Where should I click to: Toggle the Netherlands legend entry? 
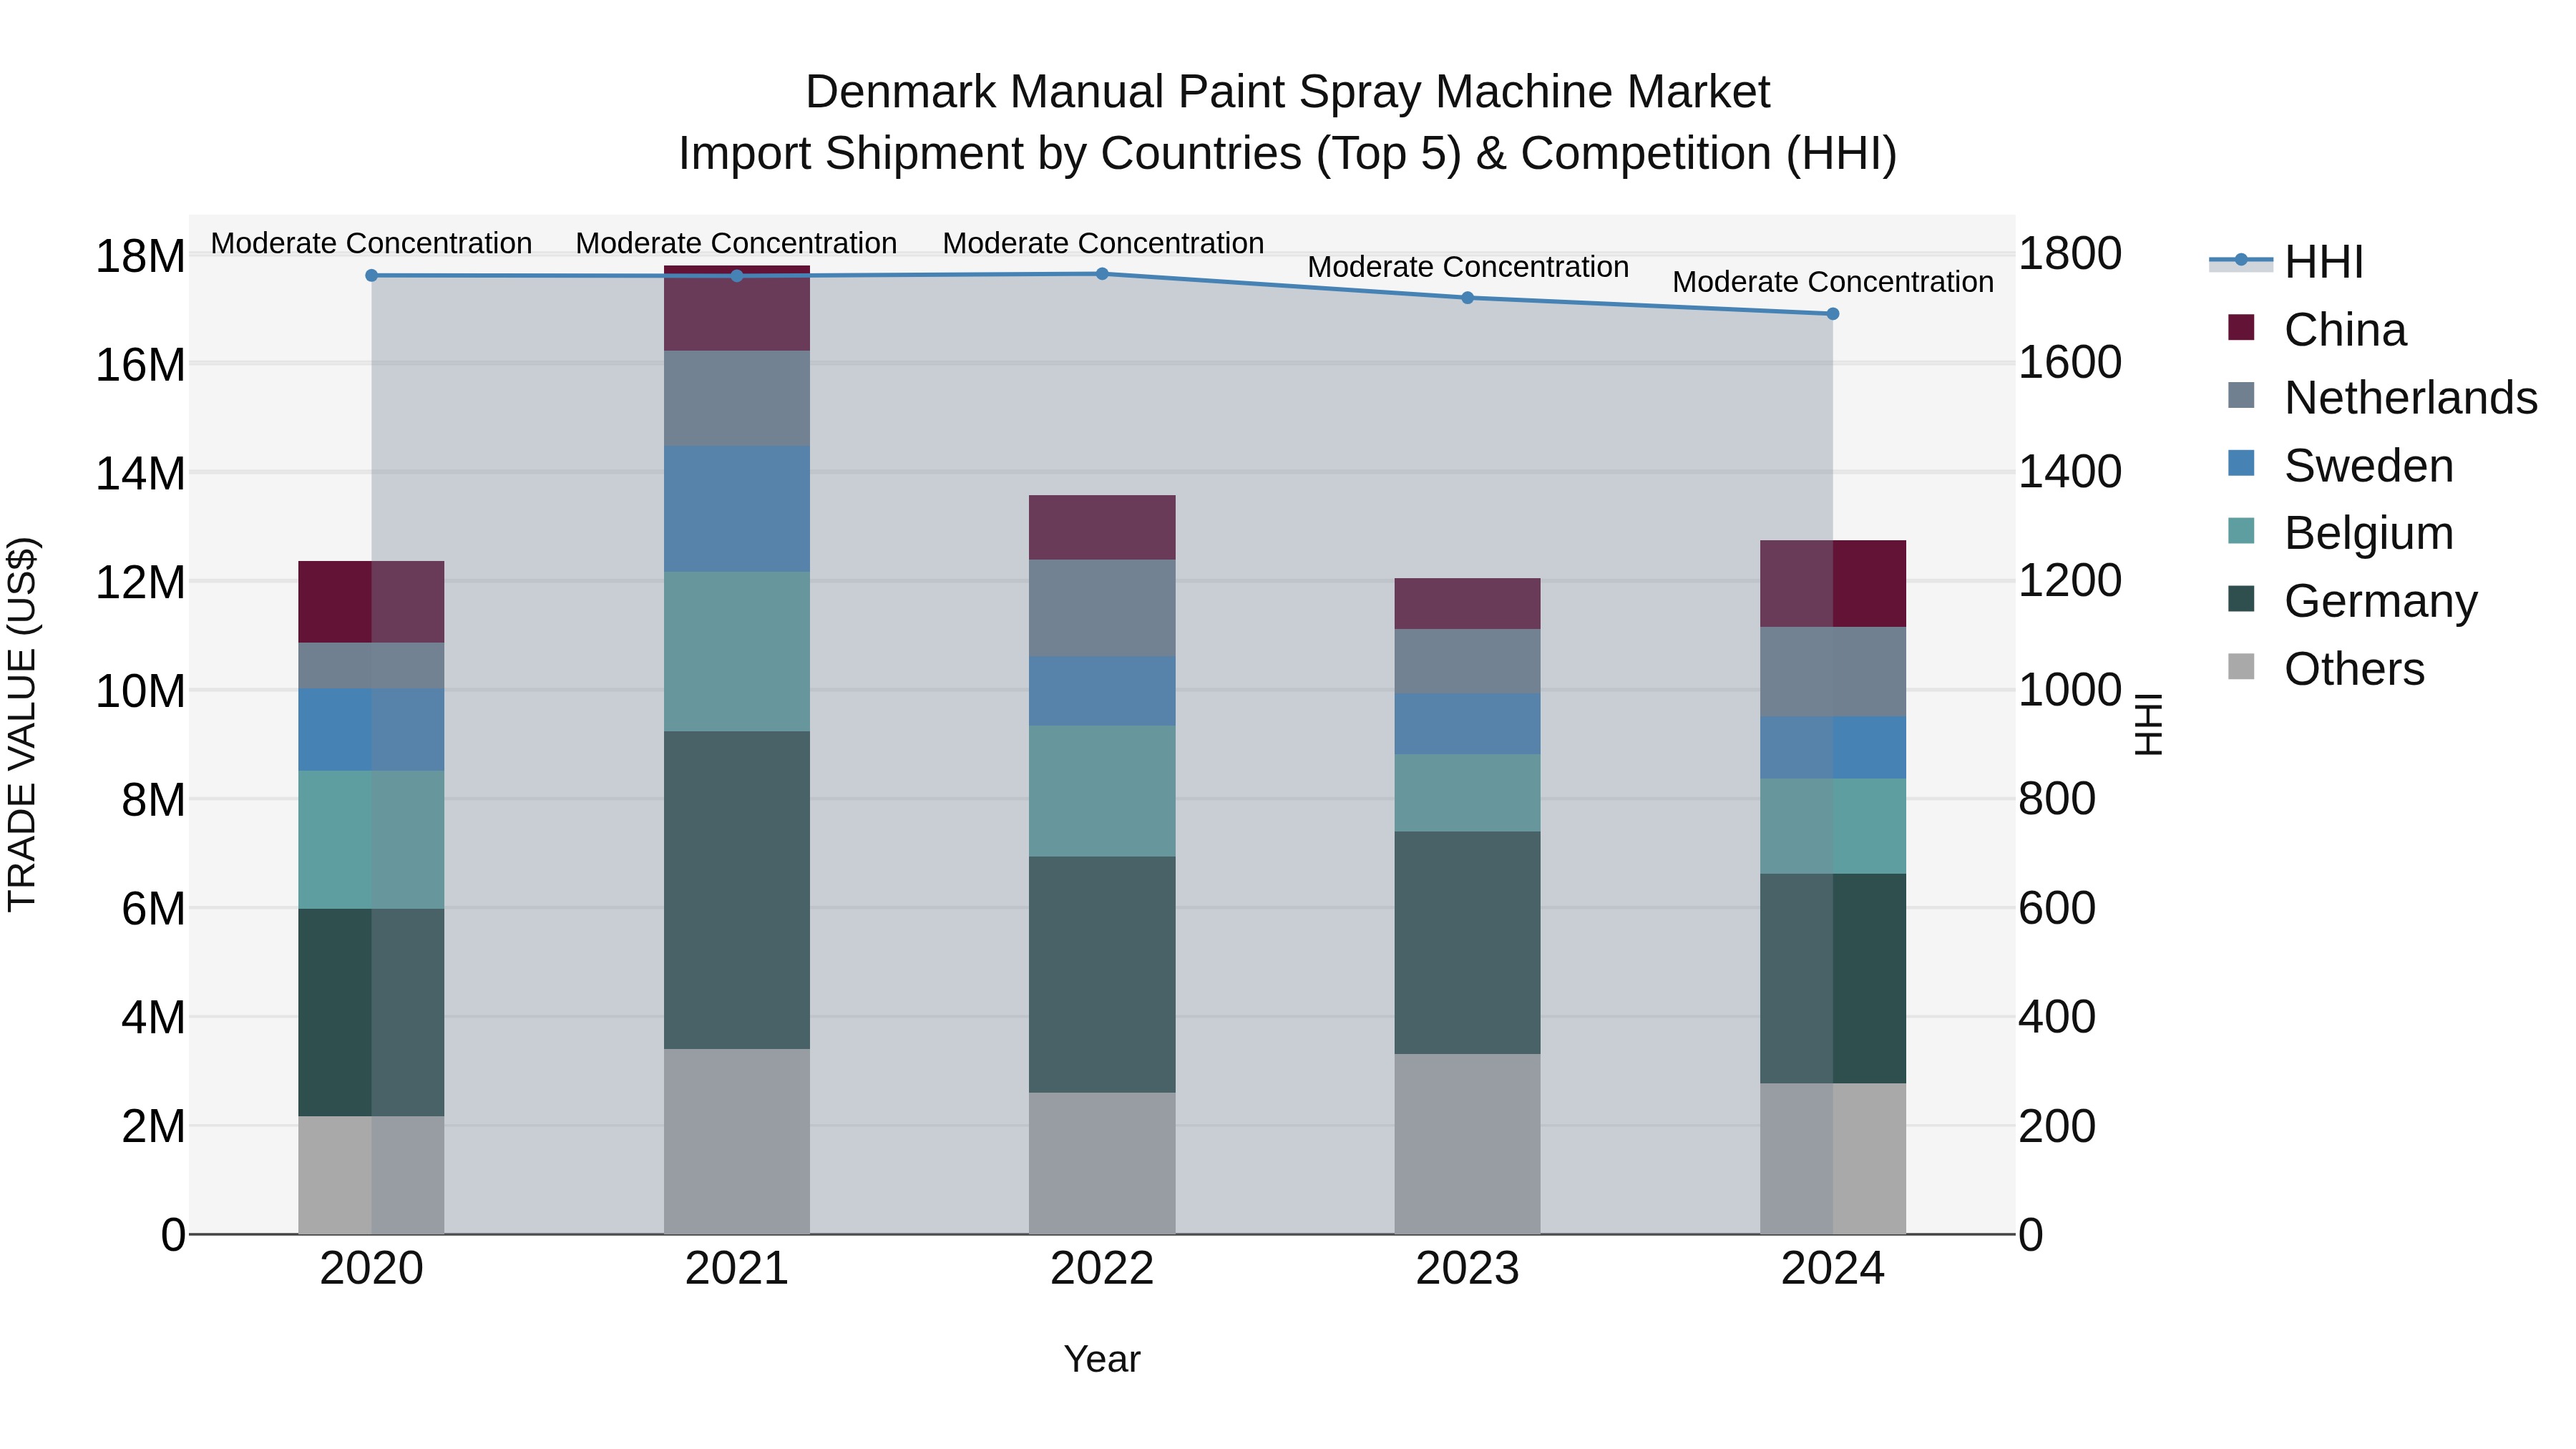click(x=2382, y=397)
